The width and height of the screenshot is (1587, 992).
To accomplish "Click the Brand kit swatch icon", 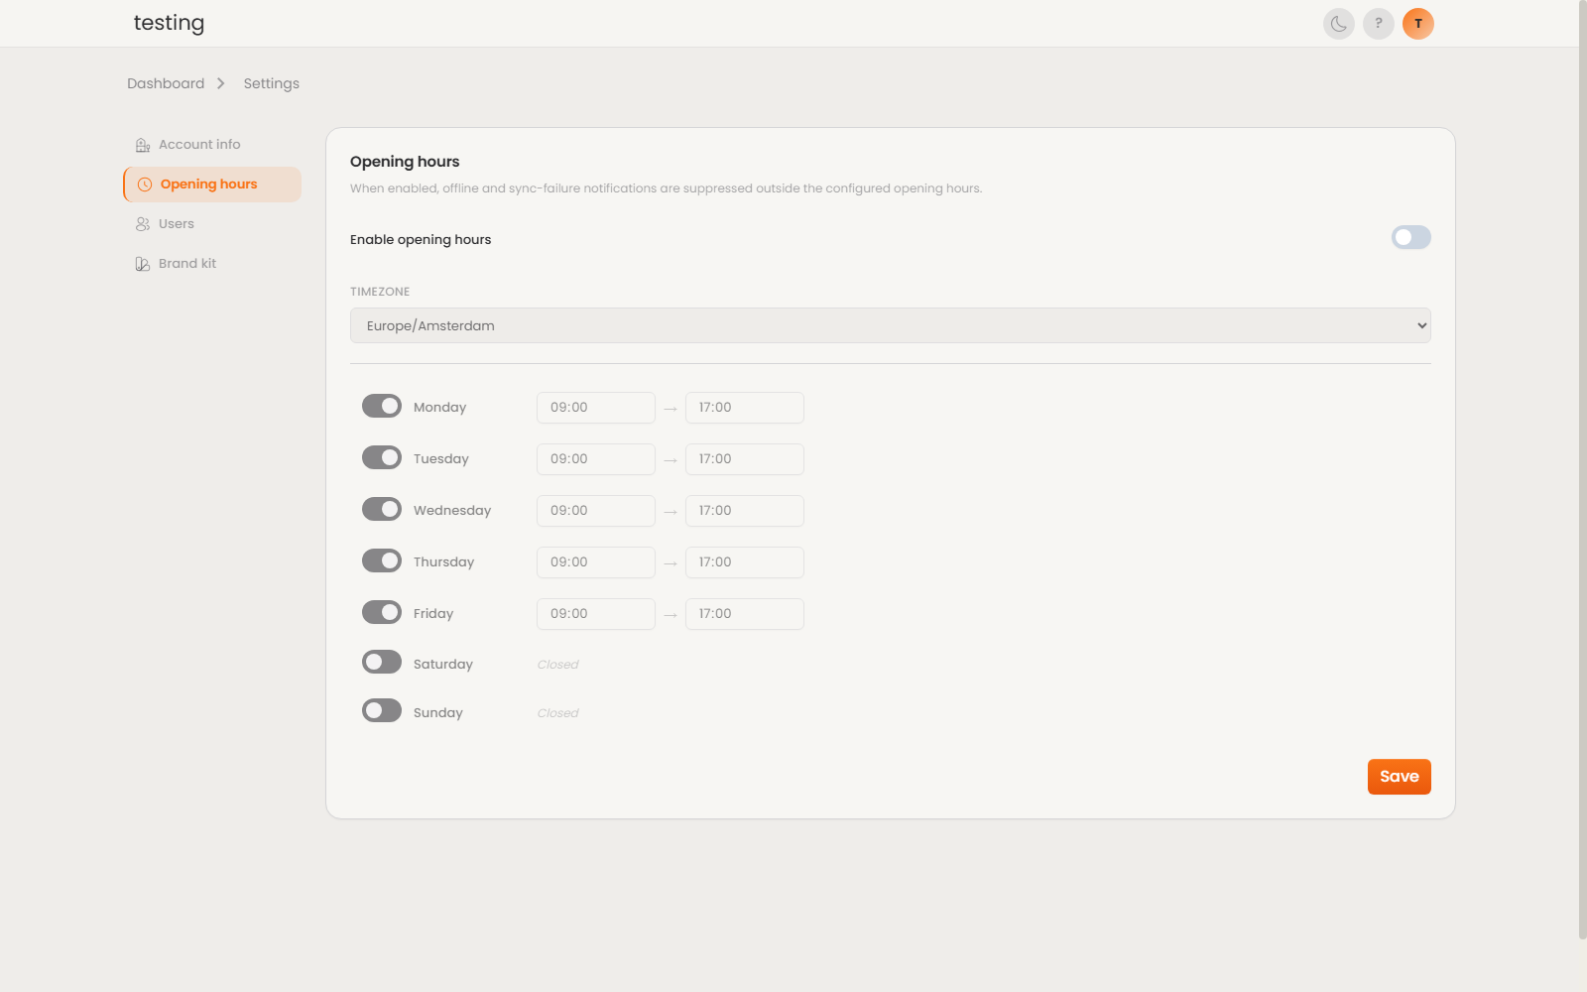I will pos(143,264).
